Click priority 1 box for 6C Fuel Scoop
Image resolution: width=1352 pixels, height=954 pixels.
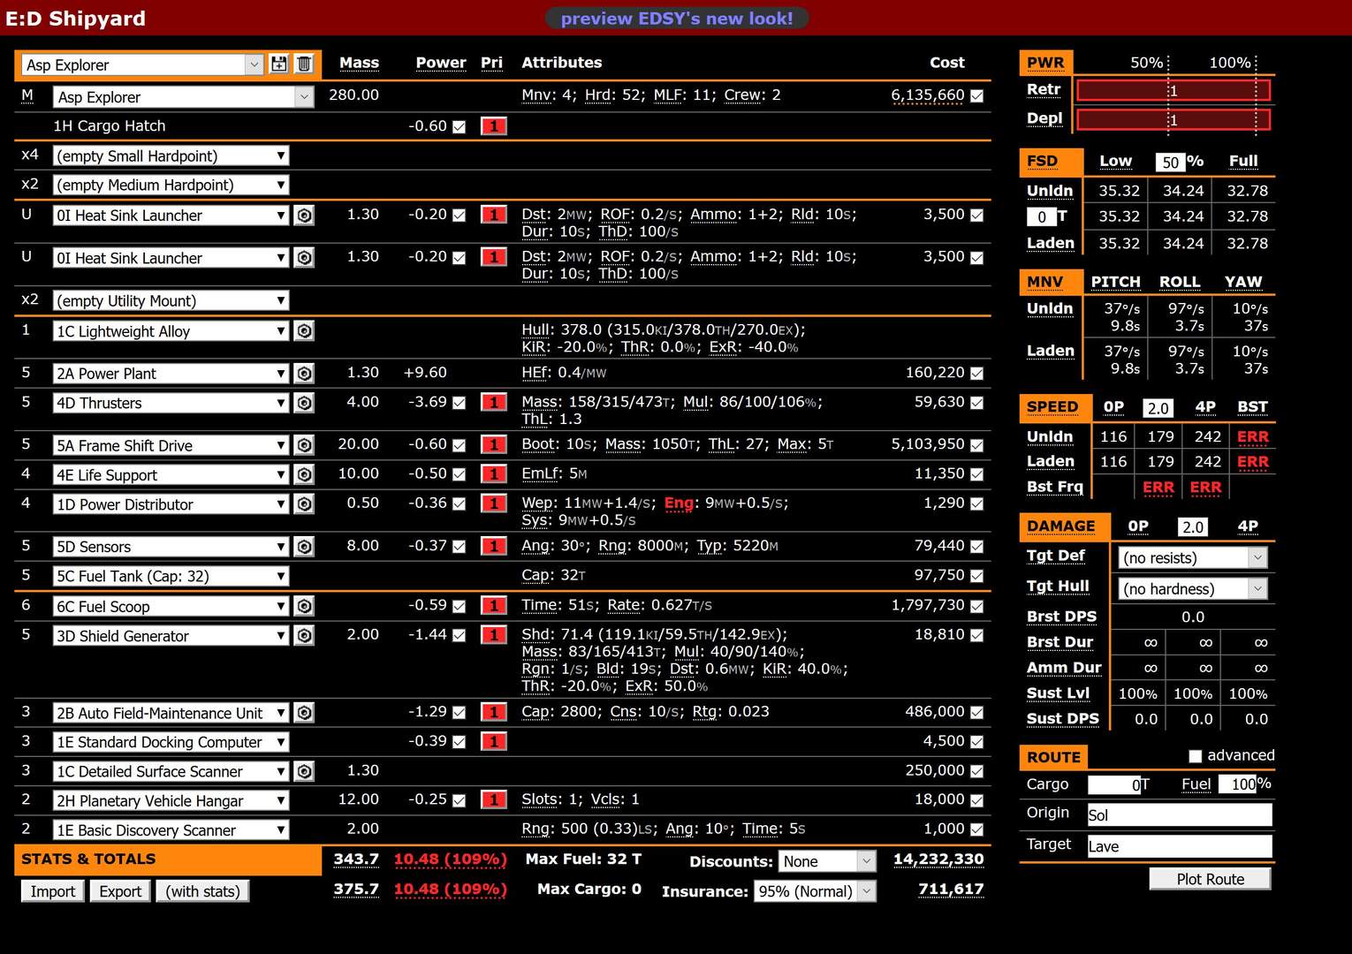[493, 606]
